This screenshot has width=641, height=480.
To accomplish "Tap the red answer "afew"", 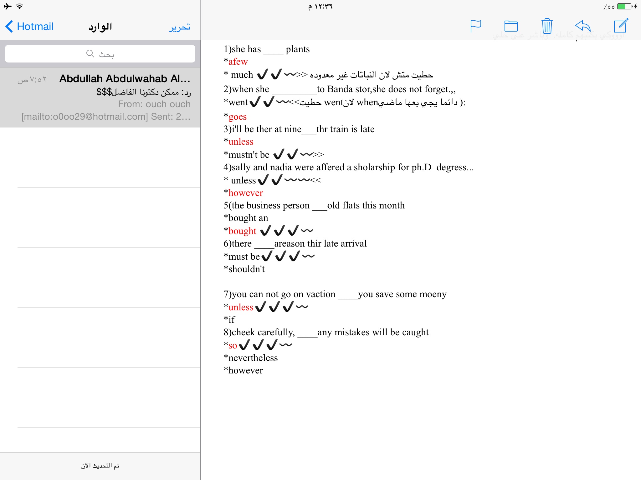I will 238,62.
